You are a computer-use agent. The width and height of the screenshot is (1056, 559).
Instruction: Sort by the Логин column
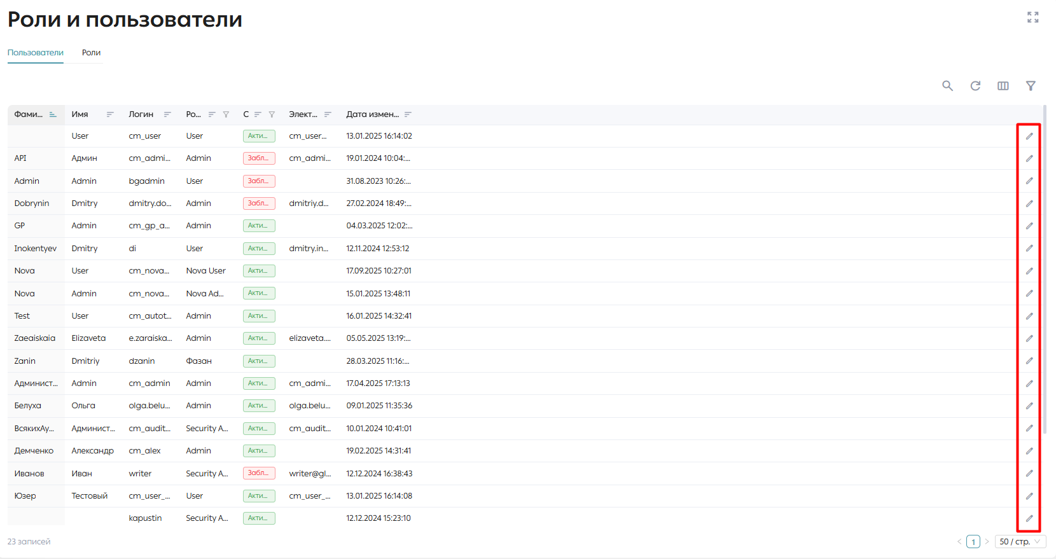tap(167, 114)
